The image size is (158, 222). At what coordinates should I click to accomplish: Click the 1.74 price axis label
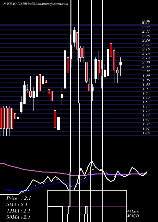pos(146,111)
